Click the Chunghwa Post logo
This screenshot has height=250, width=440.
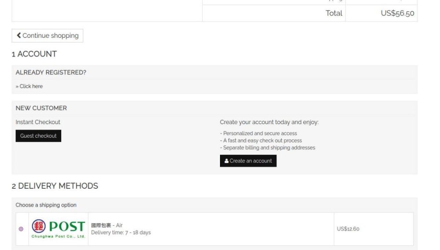59,229
